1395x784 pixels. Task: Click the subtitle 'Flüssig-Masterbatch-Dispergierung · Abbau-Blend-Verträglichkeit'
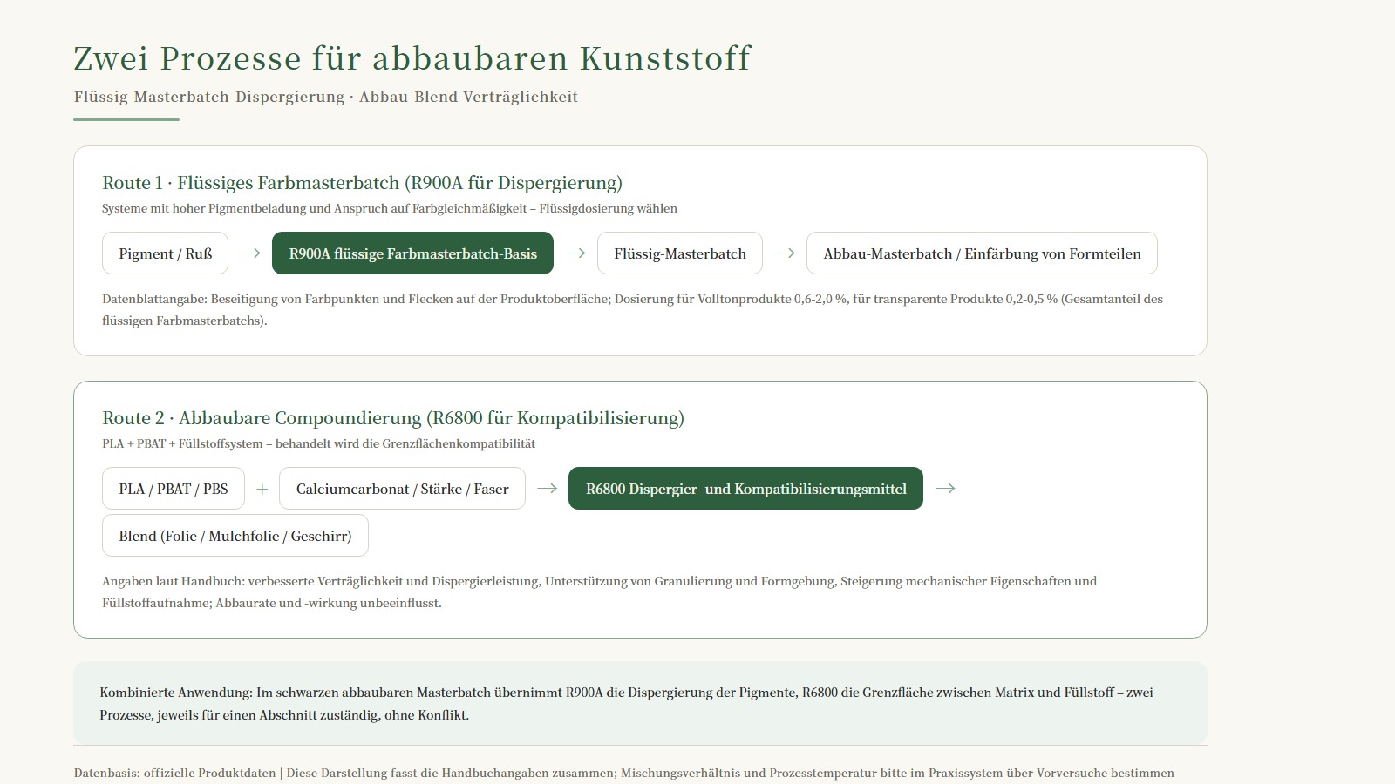(326, 97)
